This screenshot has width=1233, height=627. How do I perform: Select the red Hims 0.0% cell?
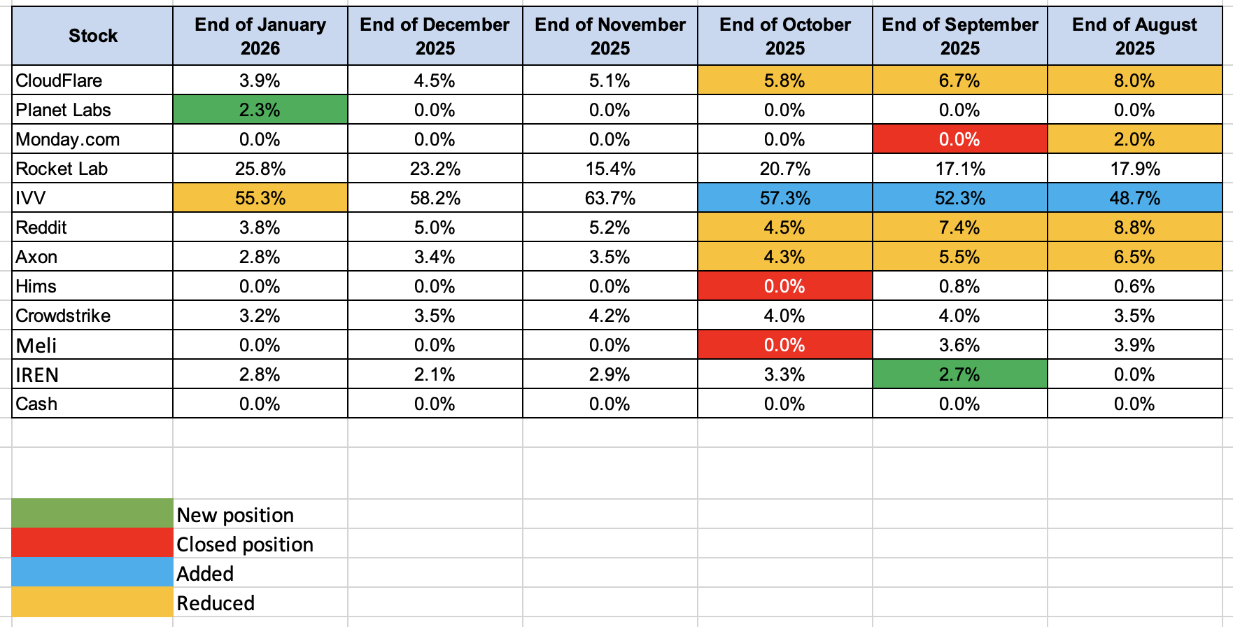click(785, 286)
